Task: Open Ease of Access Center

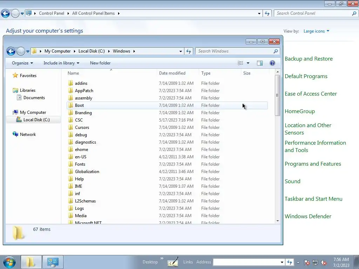Action: coord(311,94)
